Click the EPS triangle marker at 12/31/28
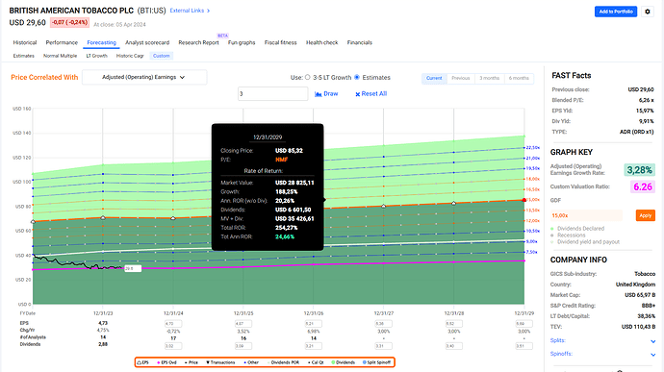 [454, 203]
